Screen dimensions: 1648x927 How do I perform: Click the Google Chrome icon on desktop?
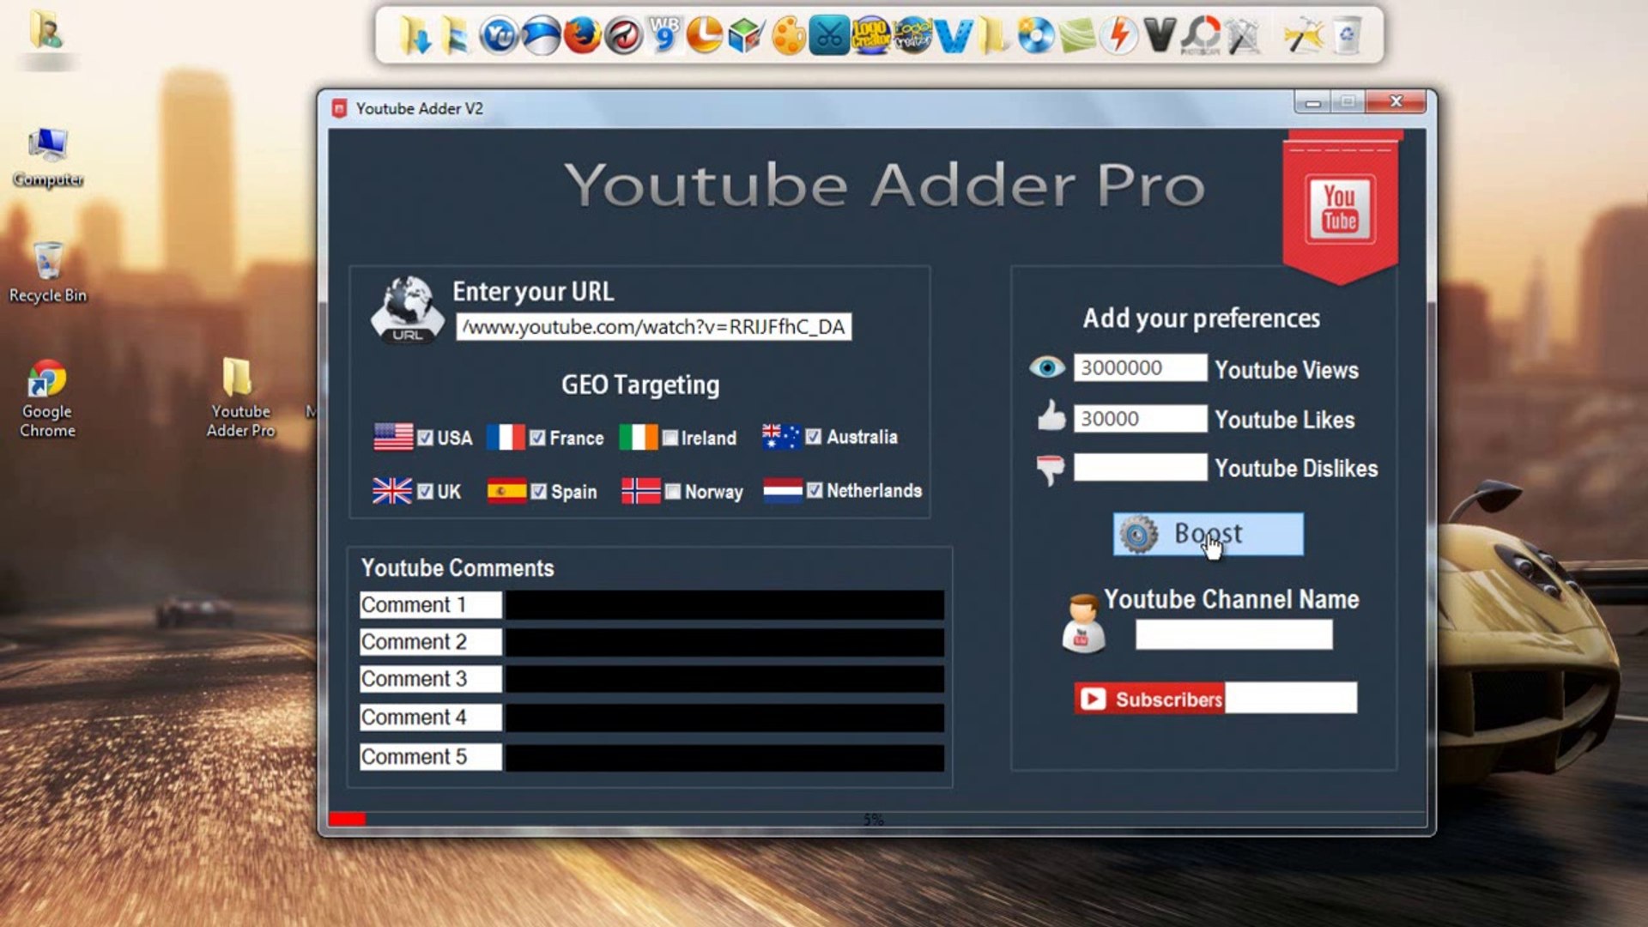46,383
